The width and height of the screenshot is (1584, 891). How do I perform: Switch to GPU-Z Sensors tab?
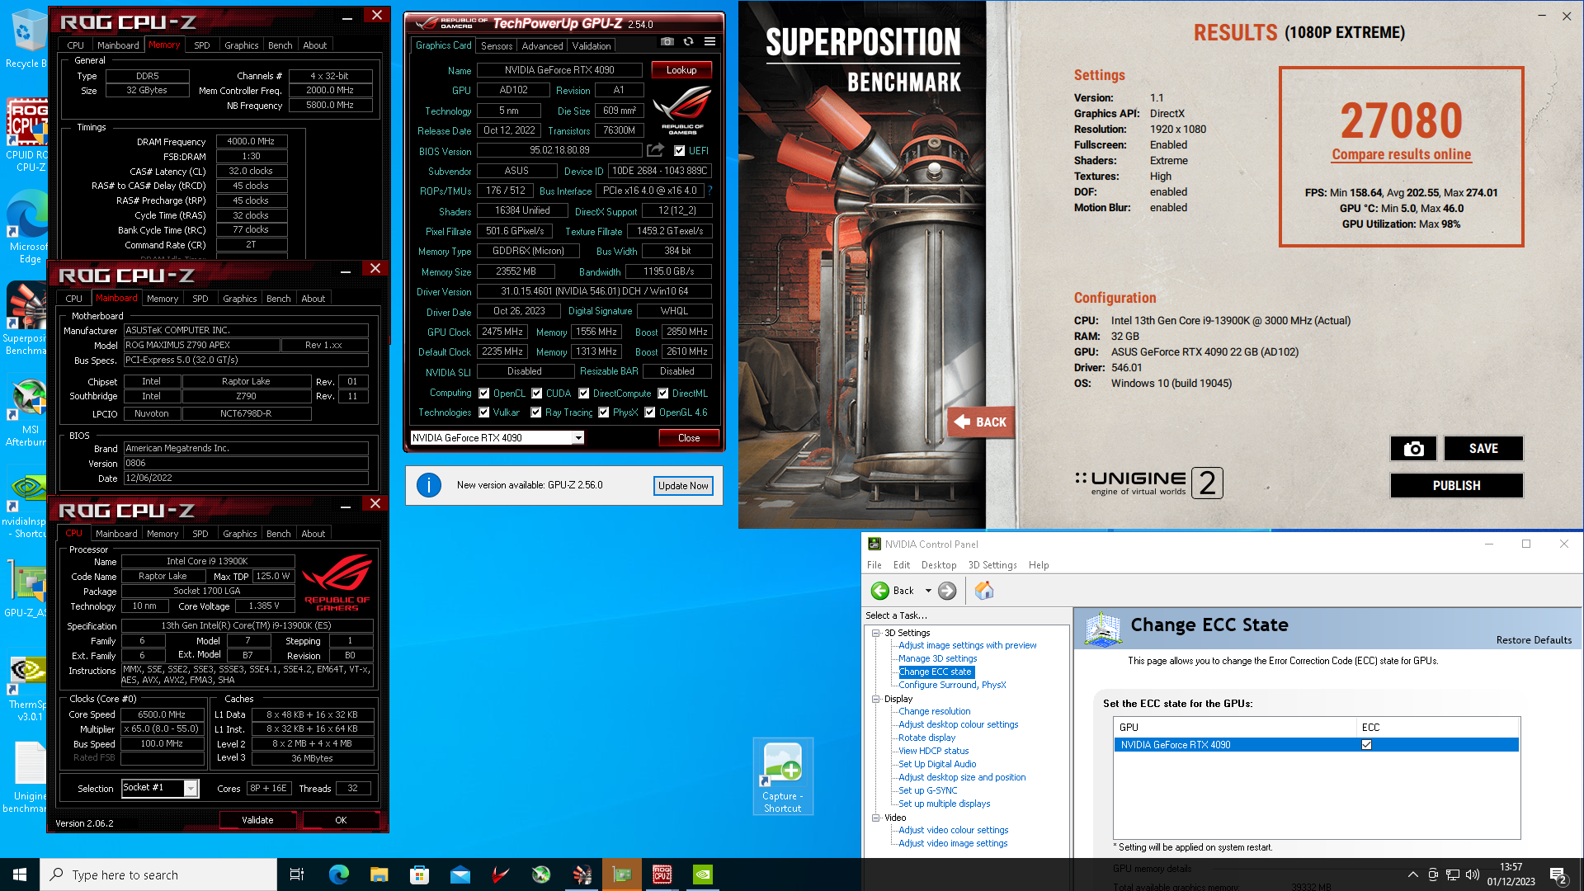[x=497, y=46]
